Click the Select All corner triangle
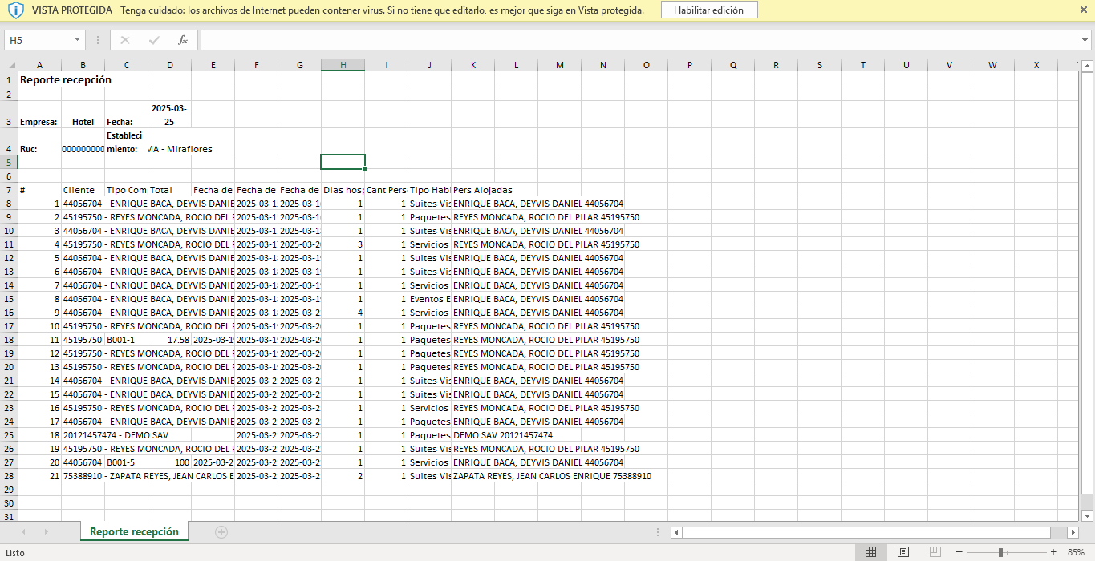 coord(11,65)
